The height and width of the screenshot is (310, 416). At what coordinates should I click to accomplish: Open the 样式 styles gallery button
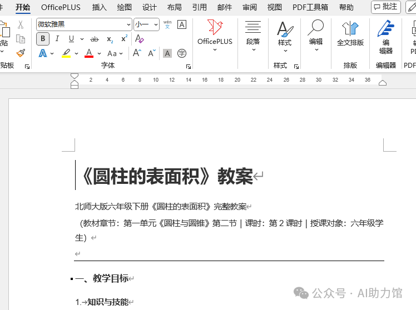point(284,33)
